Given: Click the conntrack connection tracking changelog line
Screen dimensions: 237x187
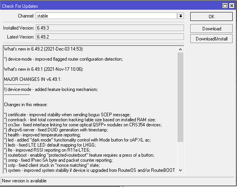Looking at the screenshot, I should coord(80,120).
